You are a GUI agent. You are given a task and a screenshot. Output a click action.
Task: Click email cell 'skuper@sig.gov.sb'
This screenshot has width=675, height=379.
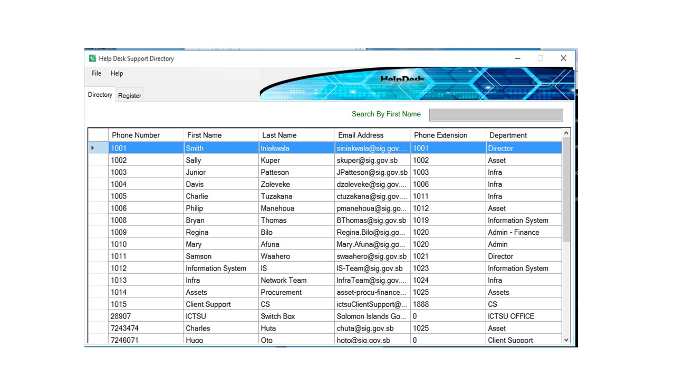372,160
